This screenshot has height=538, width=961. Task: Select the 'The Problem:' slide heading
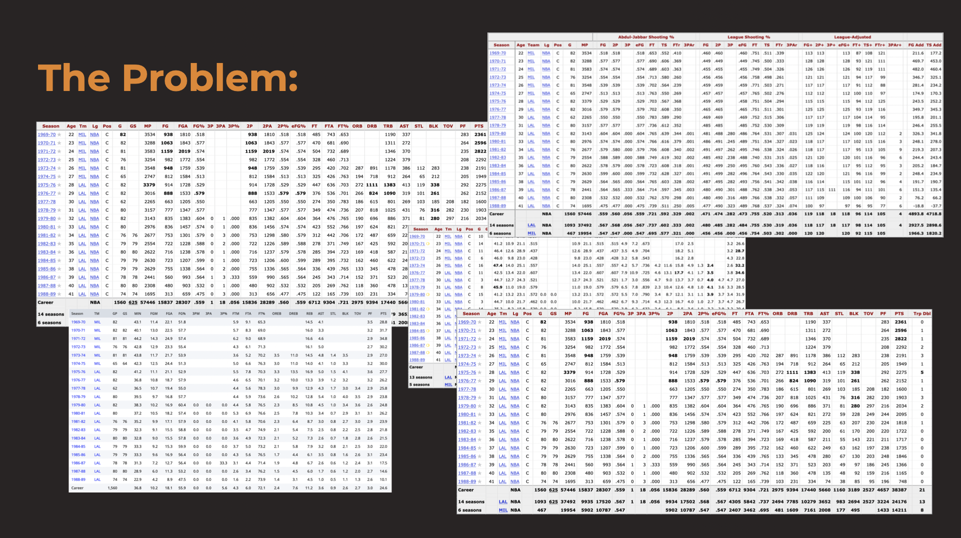(168, 78)
